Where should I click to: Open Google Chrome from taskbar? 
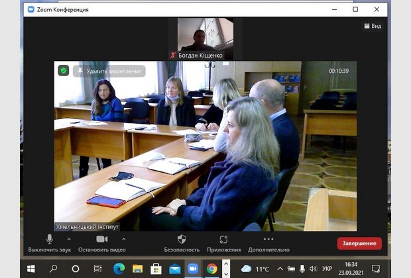pos(211,269)
